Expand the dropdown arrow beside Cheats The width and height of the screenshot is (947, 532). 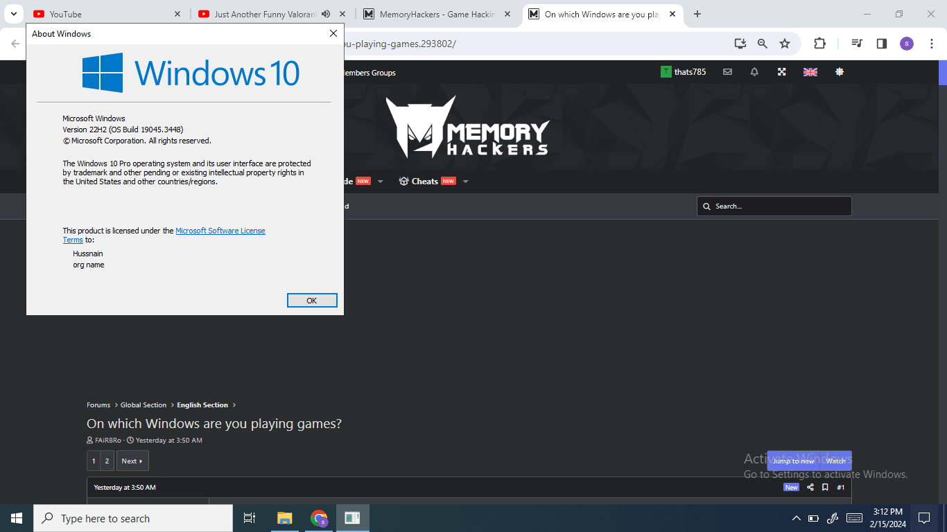(466, 181)
